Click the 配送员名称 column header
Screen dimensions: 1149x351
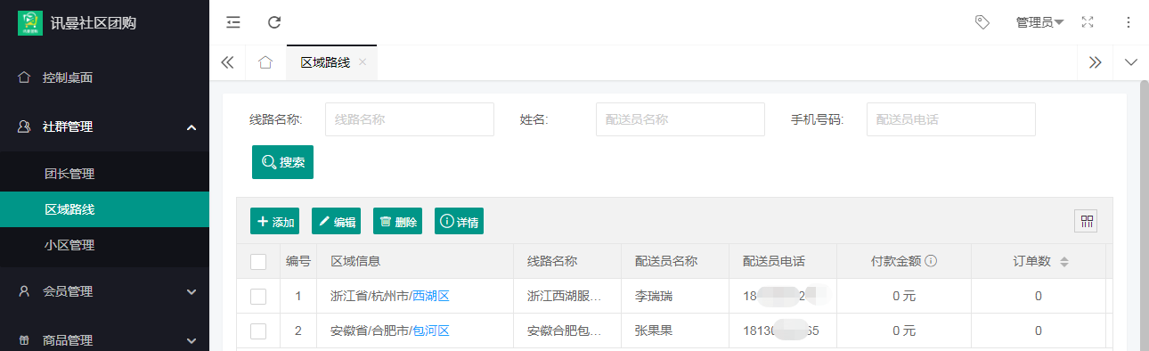click(x=675, y=261)
